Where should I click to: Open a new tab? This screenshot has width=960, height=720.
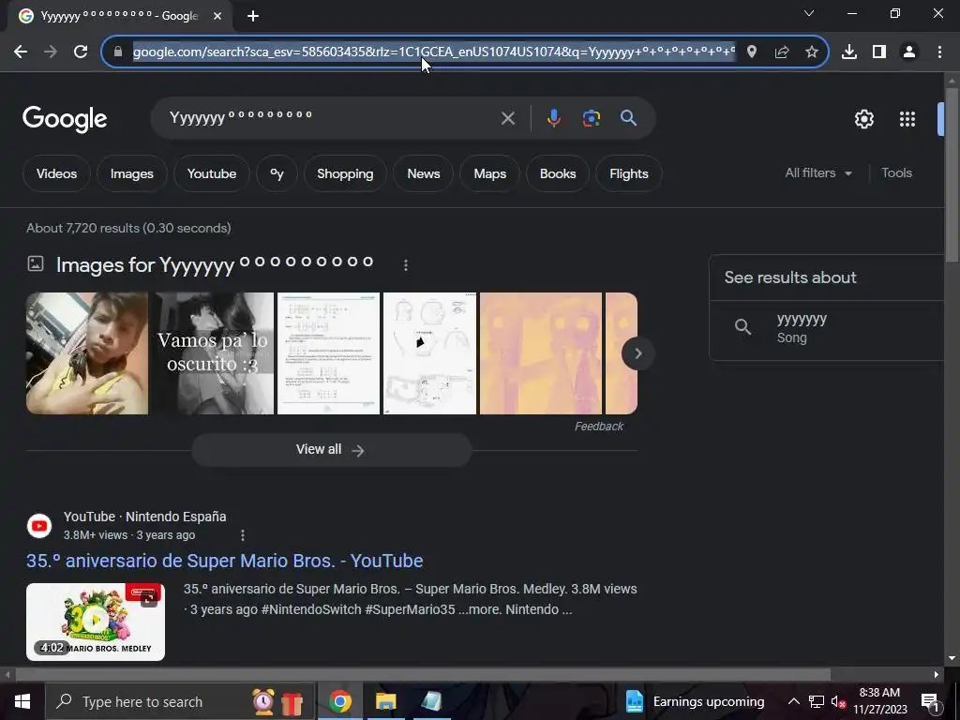(x=253, y=16)
